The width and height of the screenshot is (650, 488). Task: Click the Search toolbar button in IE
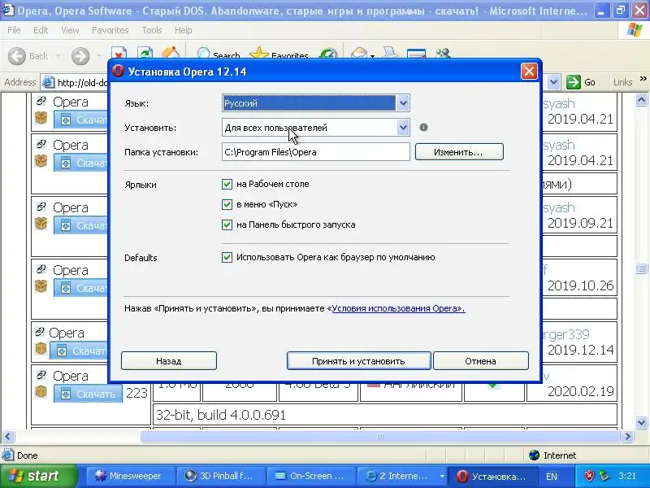coord(219,54)
